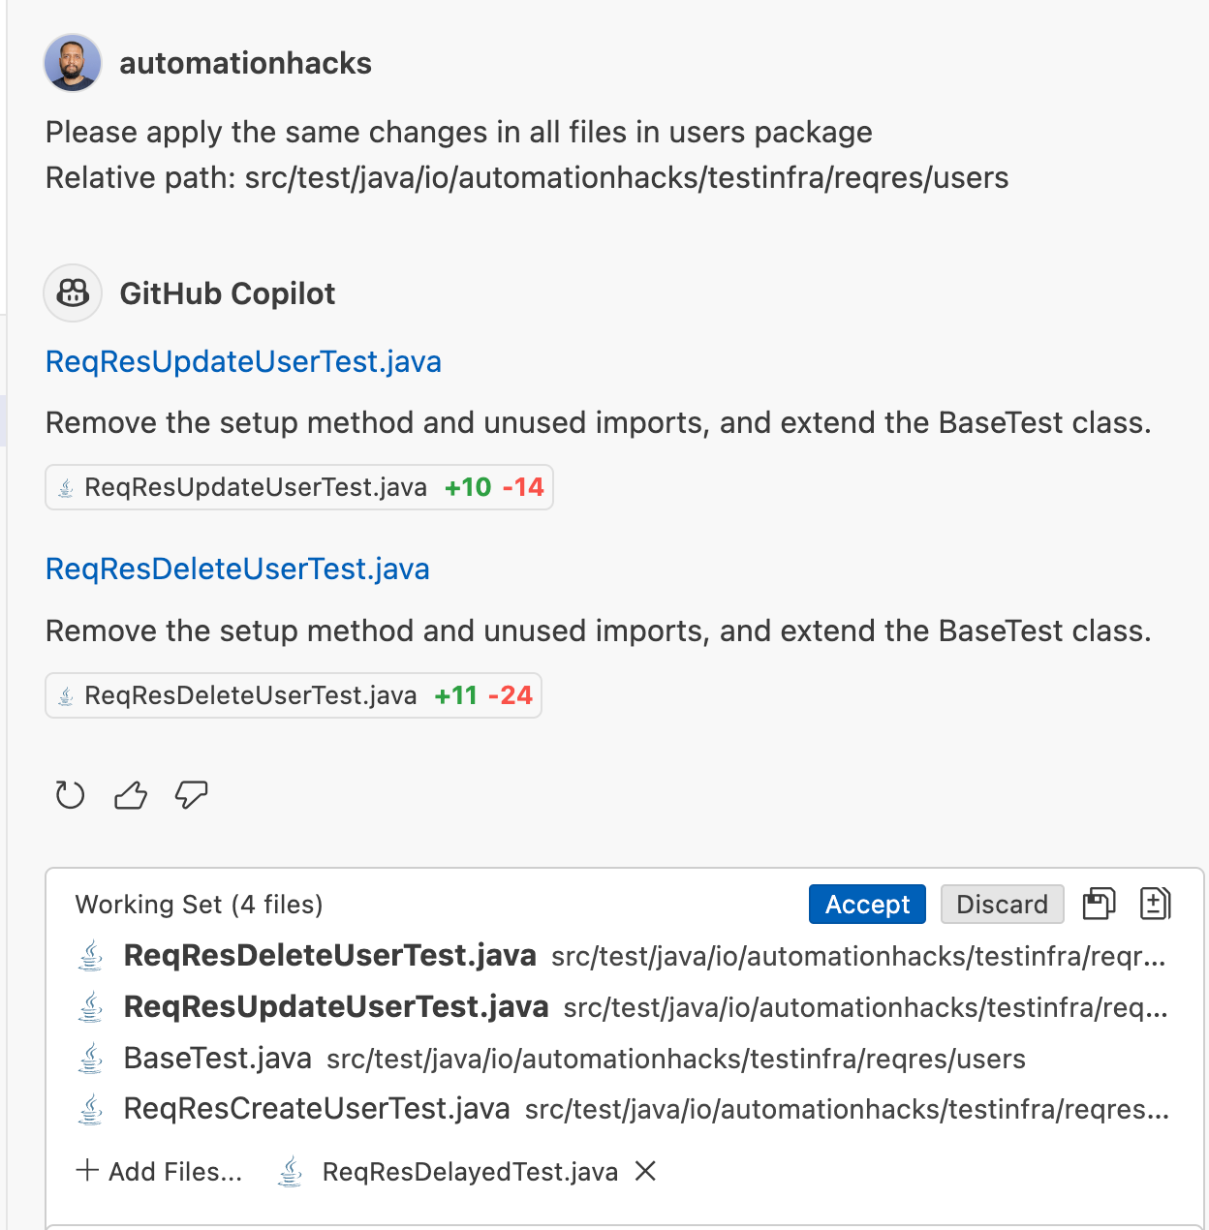Open ReqResDeleteUserTest.java link

237,569
